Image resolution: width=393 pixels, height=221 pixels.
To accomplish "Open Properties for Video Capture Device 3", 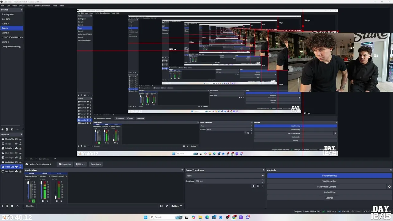I will tap(65, 164).
